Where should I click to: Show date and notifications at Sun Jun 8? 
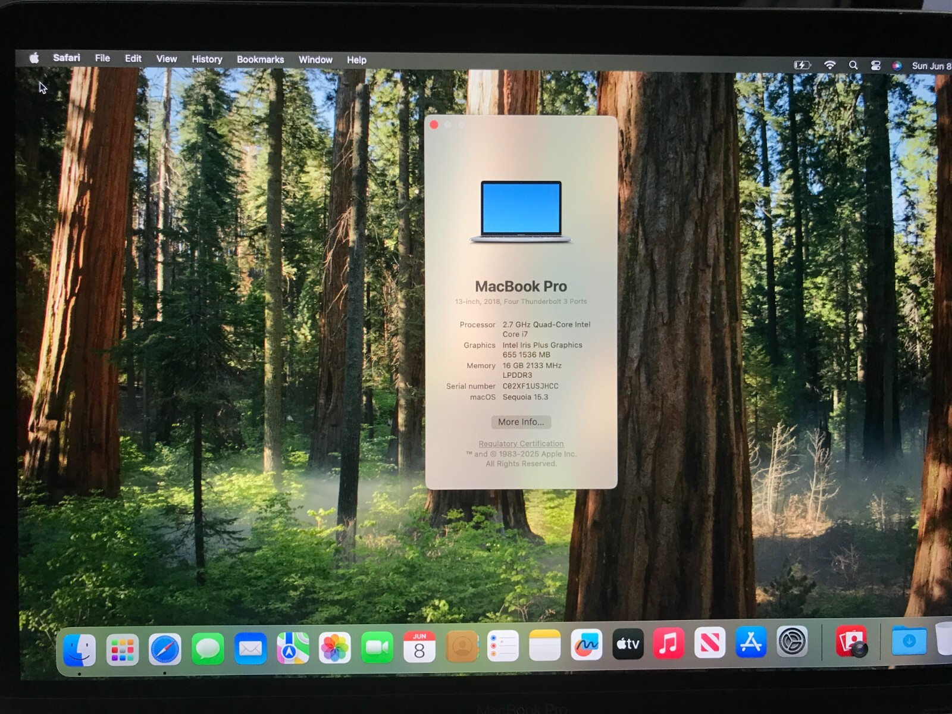point(931,66)
